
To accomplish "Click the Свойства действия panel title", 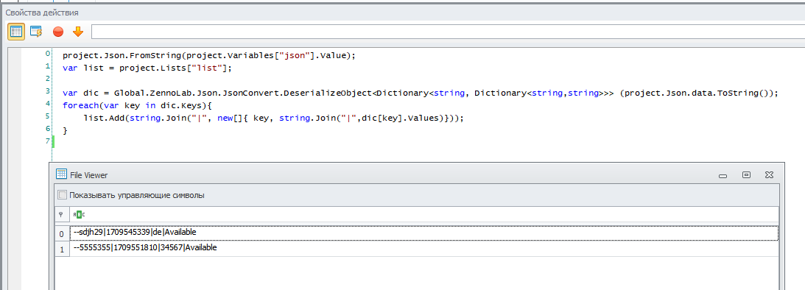I will pyautogui.click(x=42, y=12).
